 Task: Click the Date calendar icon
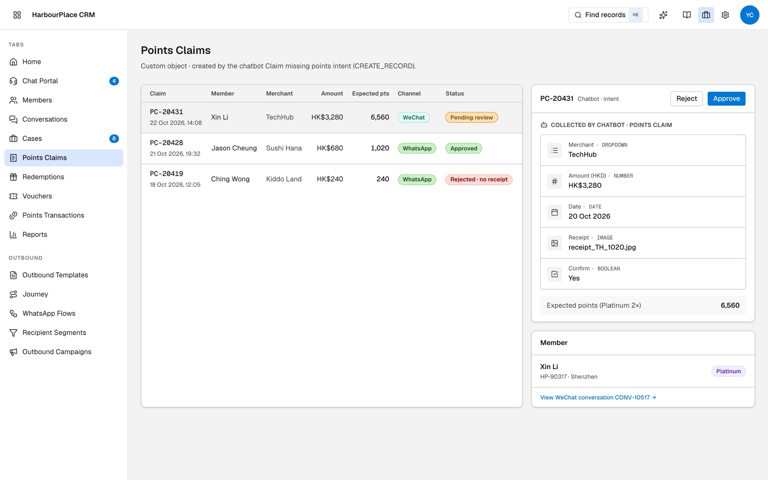tap(554, 212)
